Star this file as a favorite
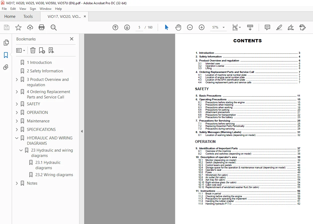This screenshot has width=313, height=224. coord(18,27)
